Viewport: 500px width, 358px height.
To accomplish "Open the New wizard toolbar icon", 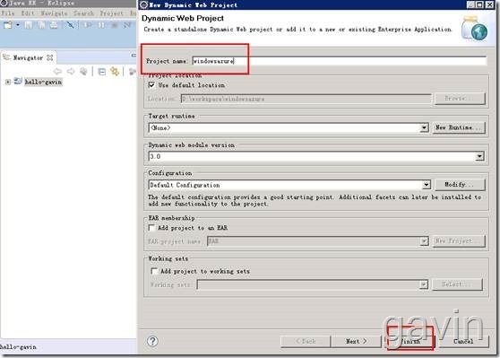I will [7, 25].
